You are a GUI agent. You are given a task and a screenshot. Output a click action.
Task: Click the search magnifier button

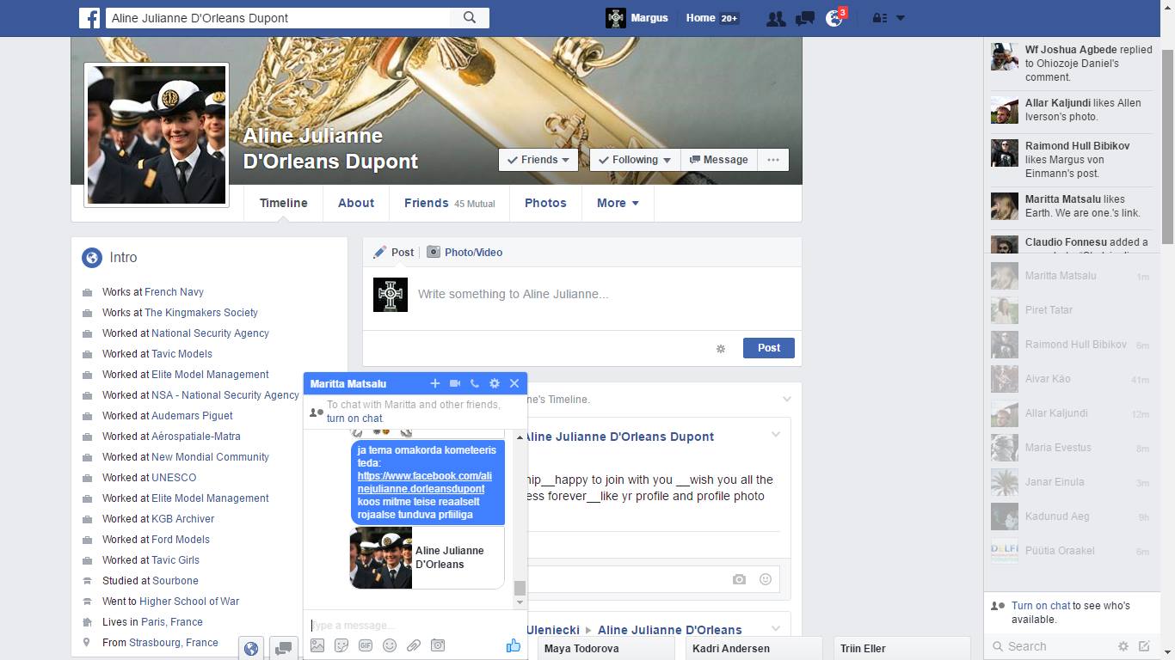(x=470, y=17)
